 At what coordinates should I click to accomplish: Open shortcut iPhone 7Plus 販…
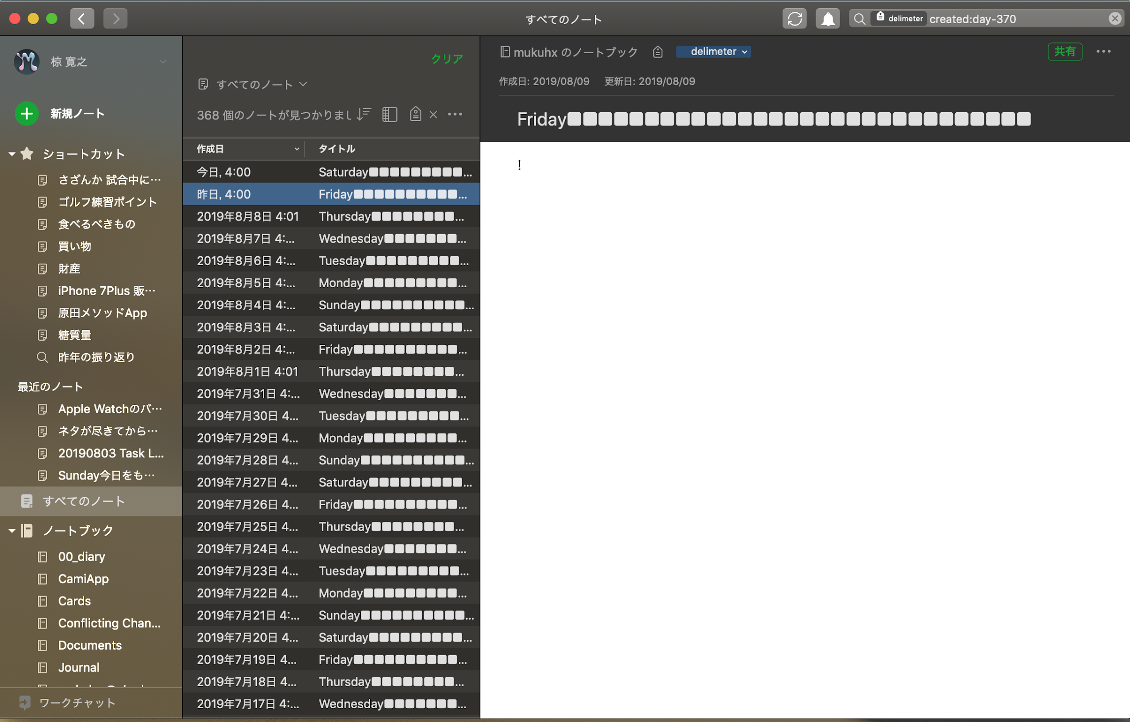pos(107,291)
